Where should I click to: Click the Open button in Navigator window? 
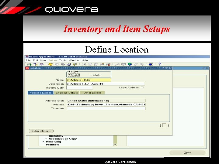187,152
